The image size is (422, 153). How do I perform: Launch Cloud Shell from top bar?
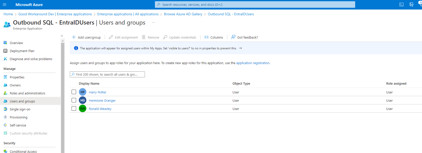tap(401, 5)
